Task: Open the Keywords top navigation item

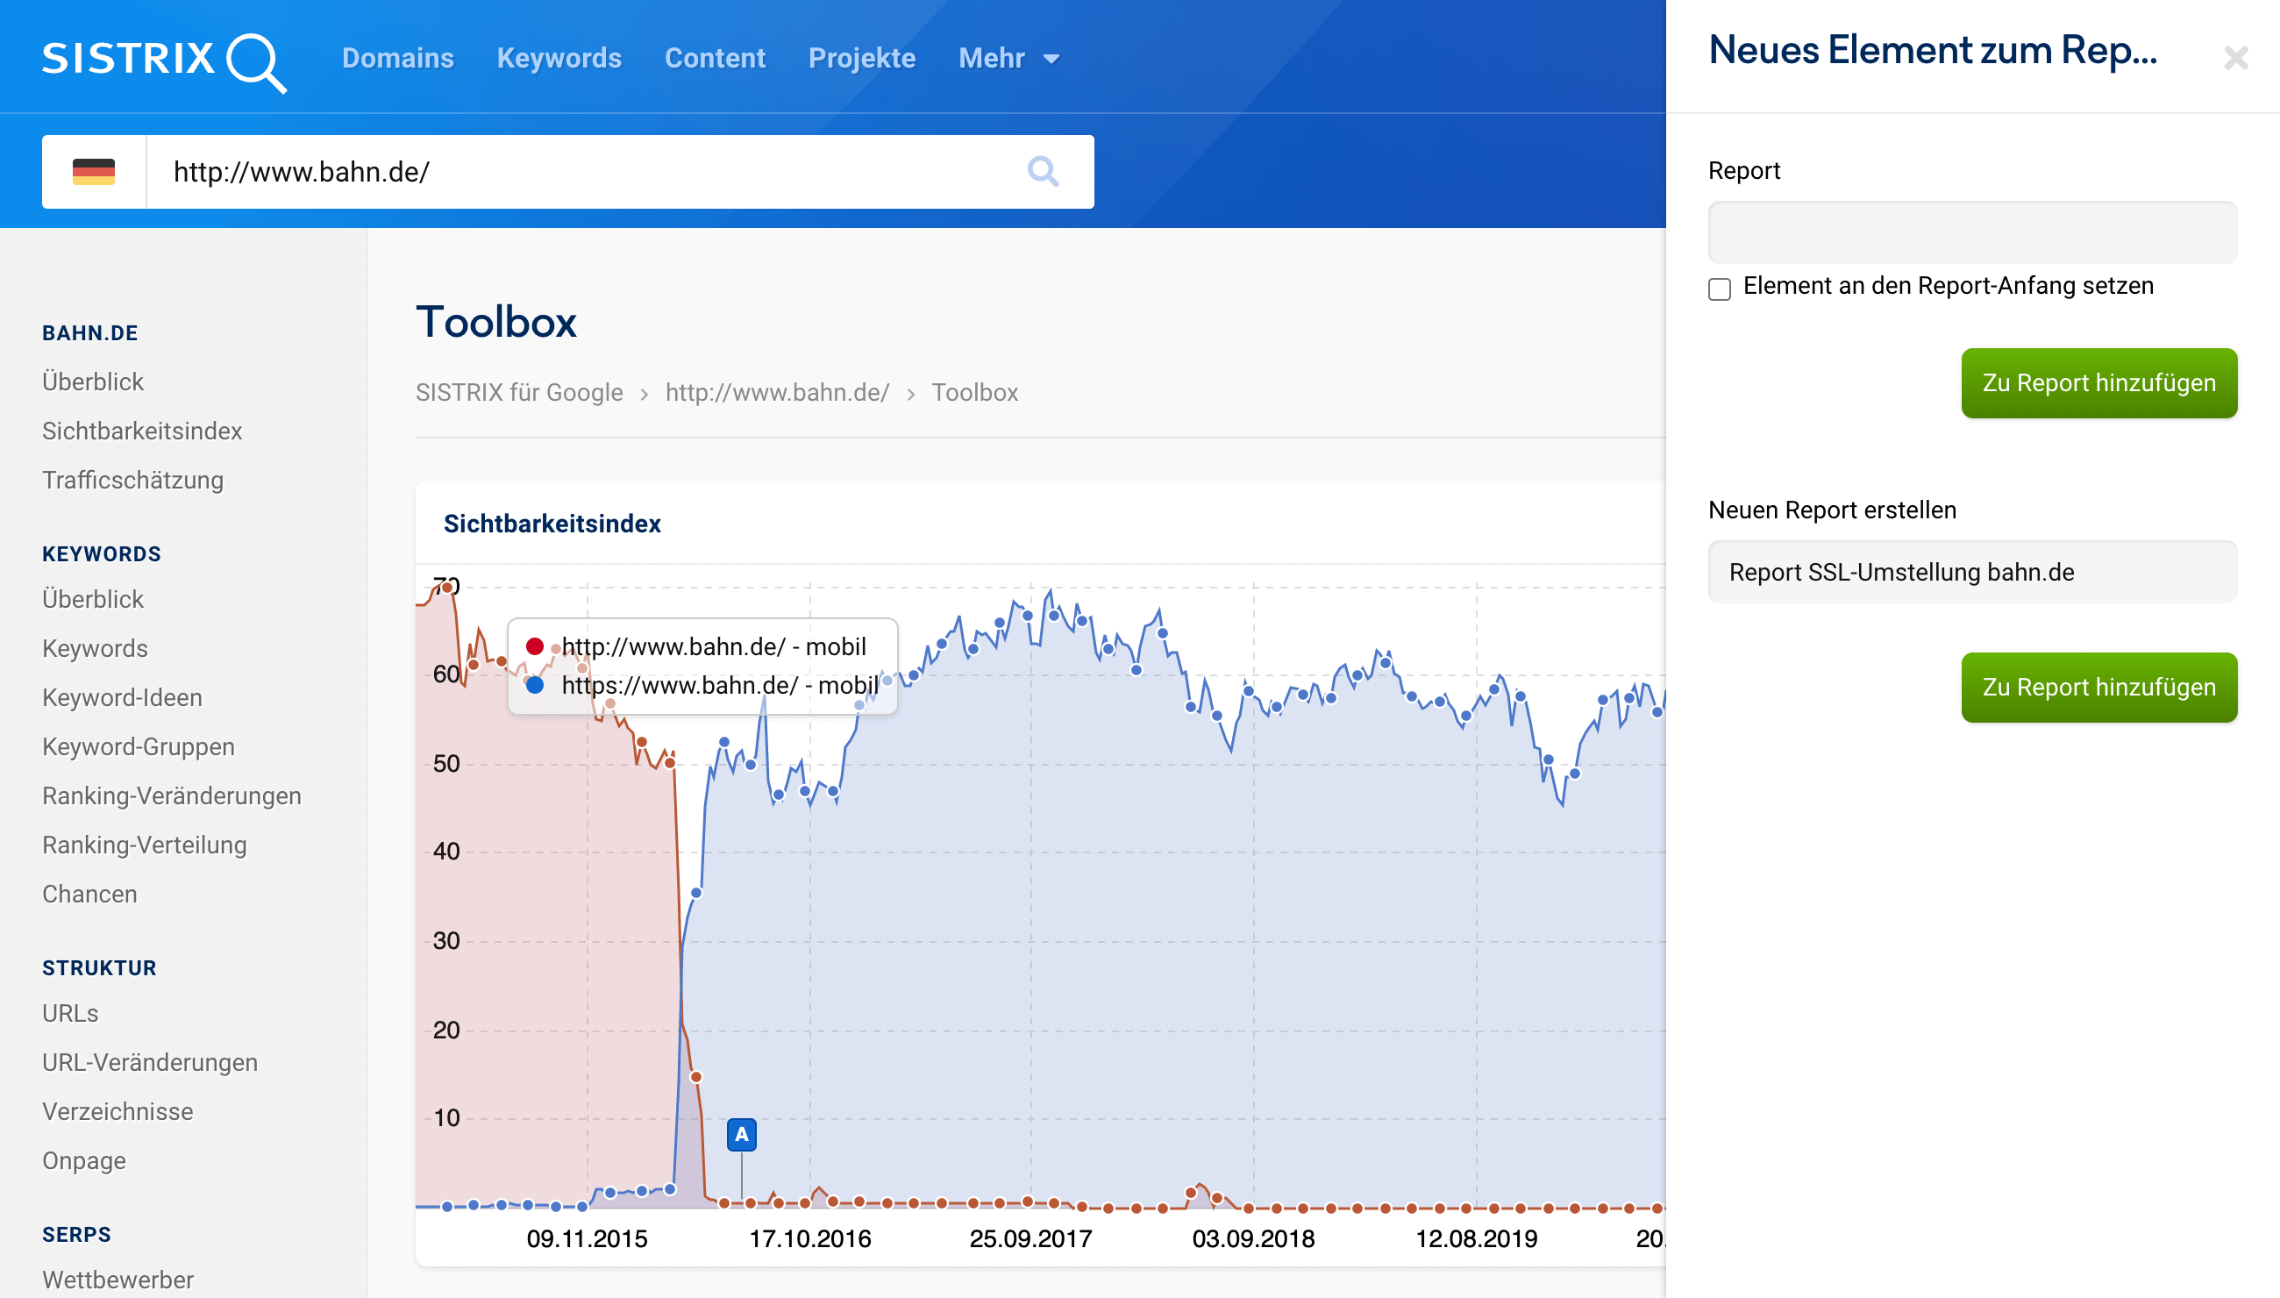Action: point(559,59)
